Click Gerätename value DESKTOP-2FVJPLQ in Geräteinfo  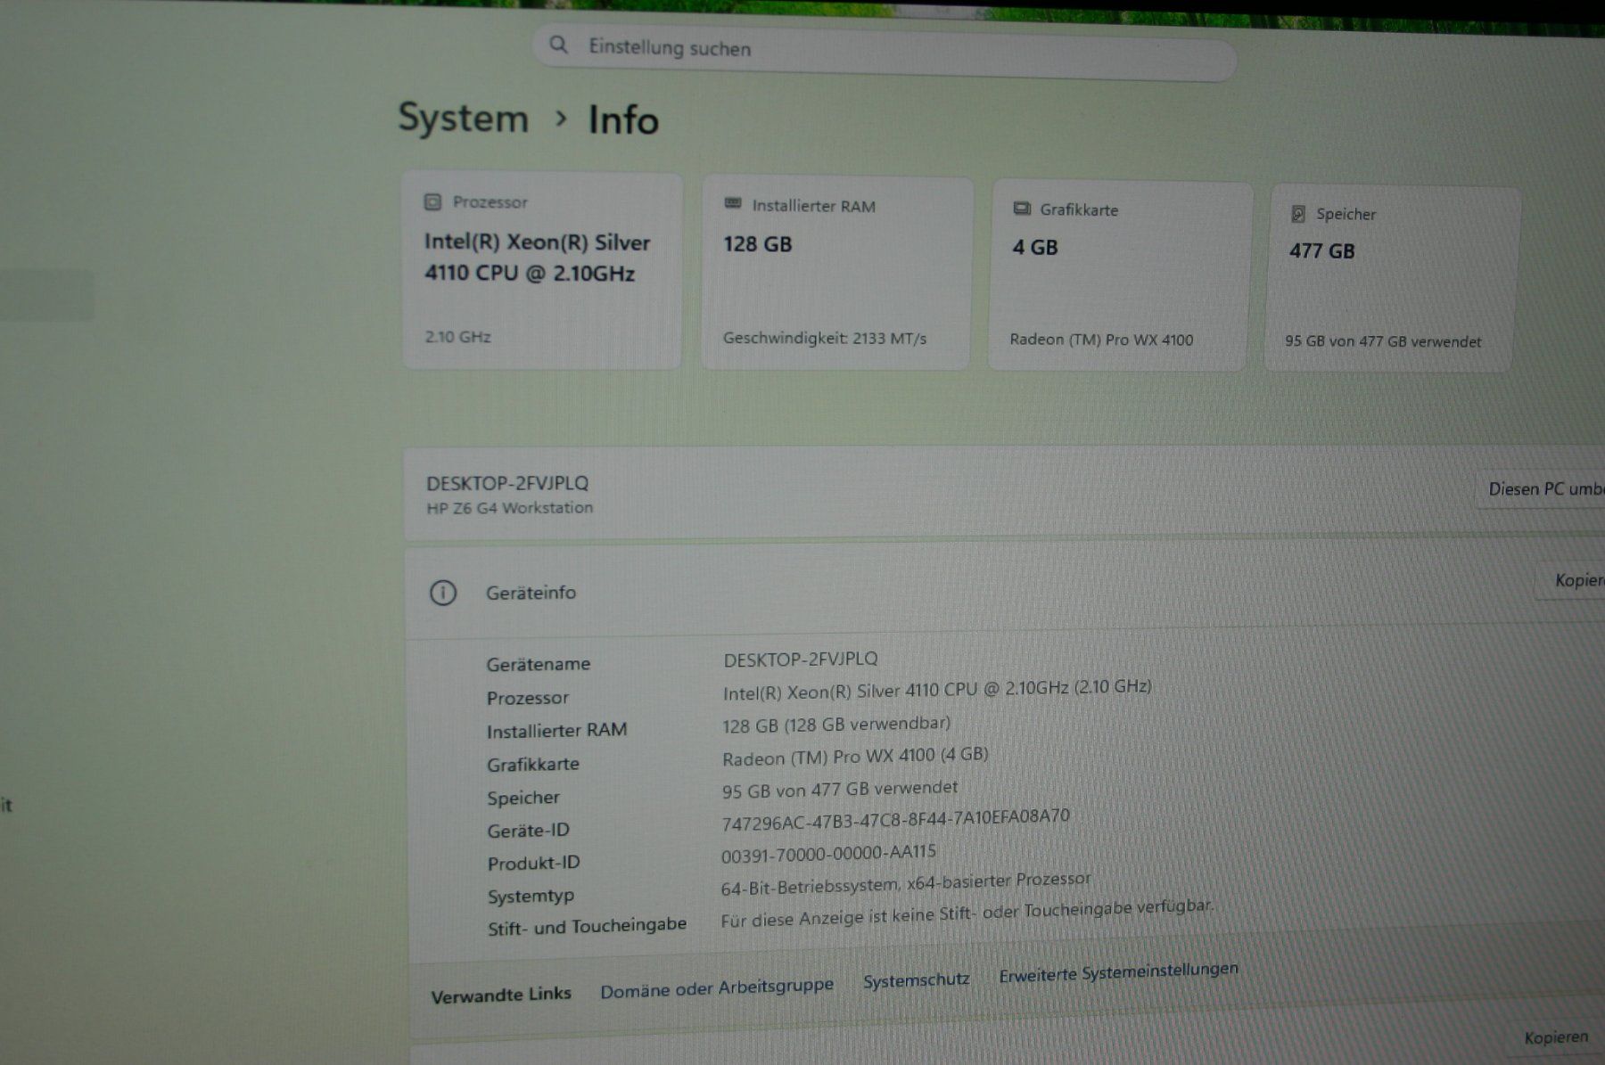tap(801, 659)
